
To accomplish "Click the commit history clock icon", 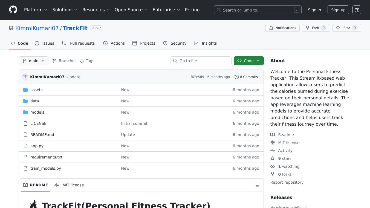I will 236,77.
